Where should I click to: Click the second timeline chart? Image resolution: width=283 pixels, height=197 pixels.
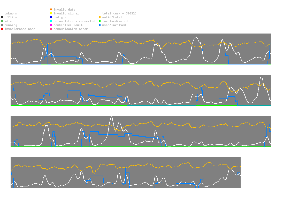(x=141, y=90)
